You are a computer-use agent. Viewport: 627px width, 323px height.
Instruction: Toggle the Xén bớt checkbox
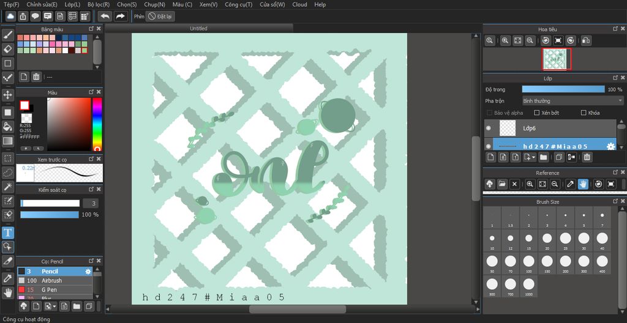pos(537,113)
